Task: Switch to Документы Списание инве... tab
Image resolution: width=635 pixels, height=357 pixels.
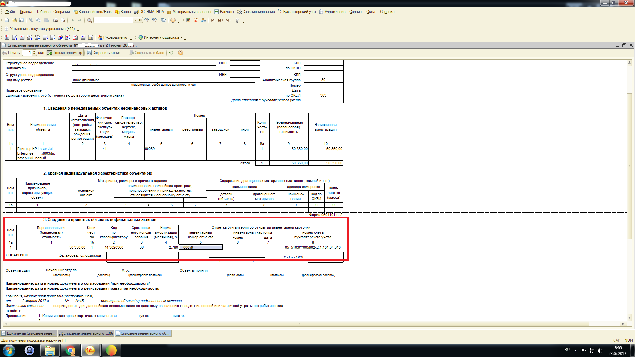Action: click(x=29, y=333)
